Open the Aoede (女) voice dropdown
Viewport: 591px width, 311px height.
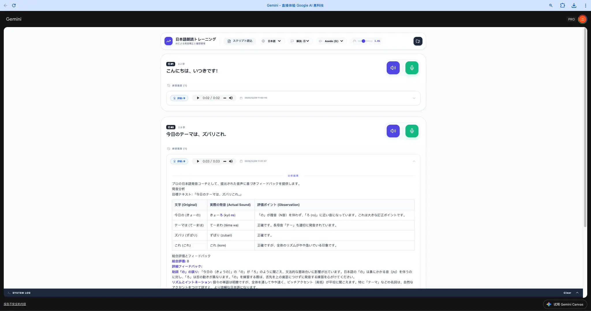pos(331,41)
